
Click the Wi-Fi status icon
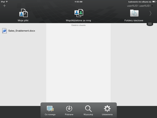7,2
